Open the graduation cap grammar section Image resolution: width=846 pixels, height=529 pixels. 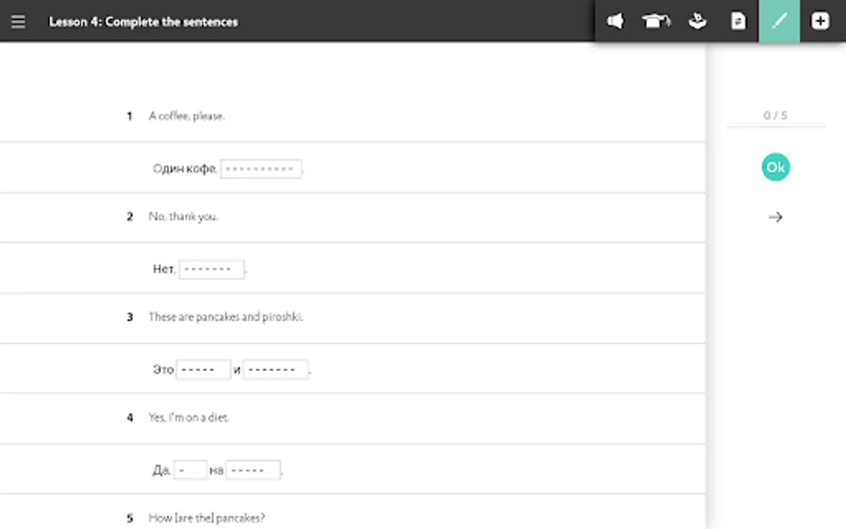coord(656,22)
